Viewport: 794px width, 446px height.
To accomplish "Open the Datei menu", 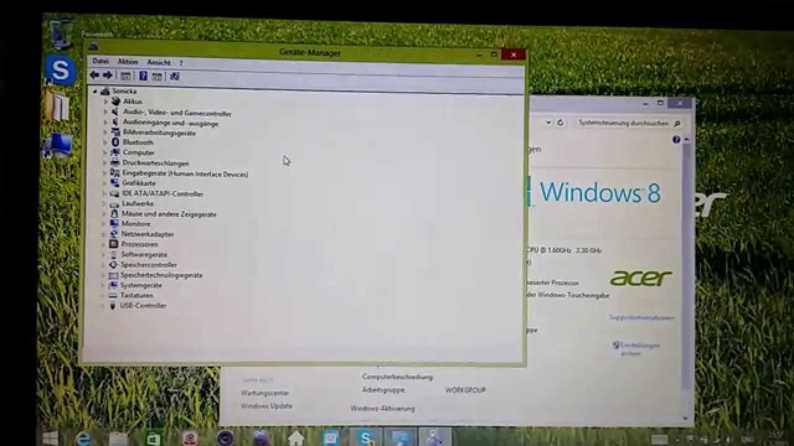I will tap(100, 61).
